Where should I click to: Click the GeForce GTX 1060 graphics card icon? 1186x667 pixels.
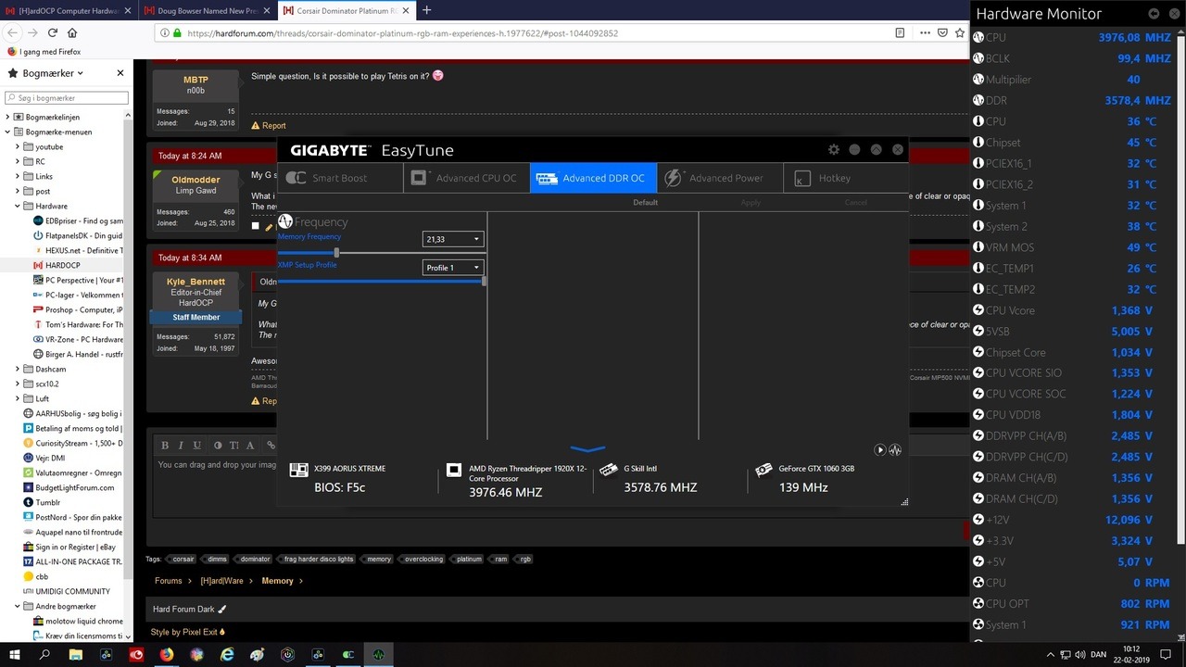[x=763, y=471]
